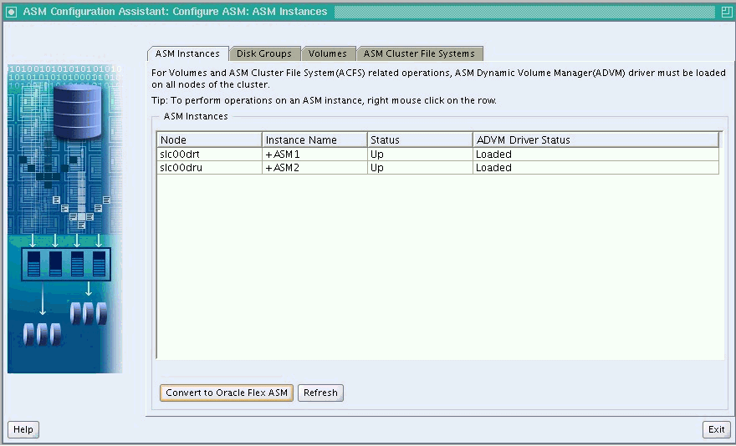Click the +ASM1 instance name cell
This screenshot has height=446, width=736.
tap(314, 155)
